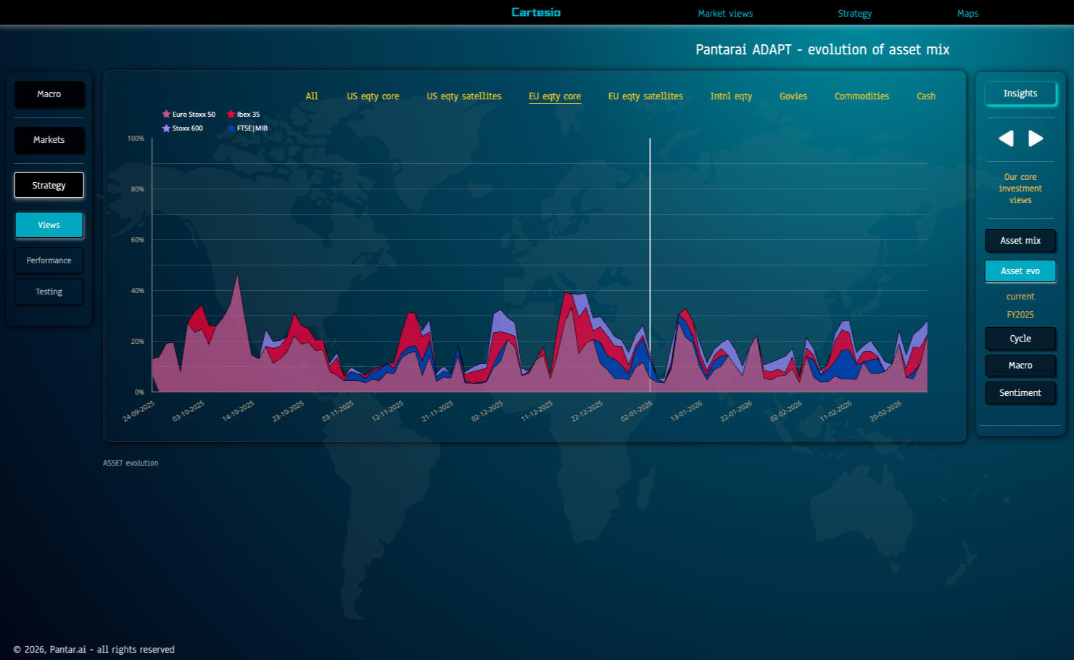Viewport: 1074px width, 660px height.
Task: Open the Performance section
Action: [x=49, y=260]
